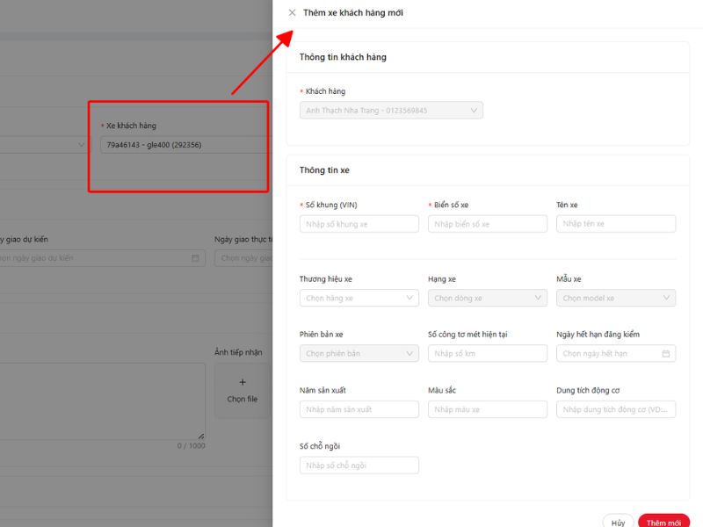Screen dimensions: 703x527
Task: Click the plus icon to choose a file
Action: (243, 382)
